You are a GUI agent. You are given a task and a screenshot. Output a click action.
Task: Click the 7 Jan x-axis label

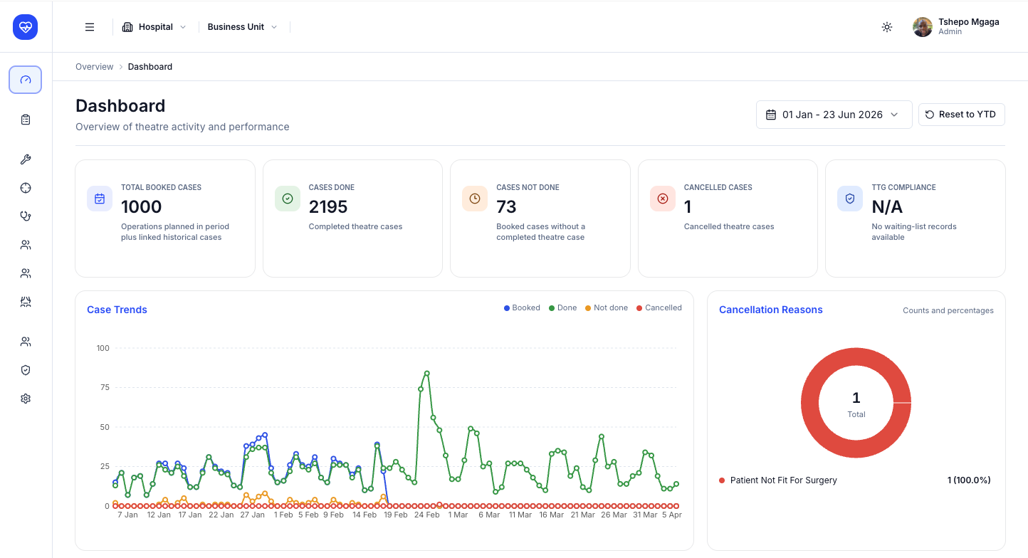[127, 515]
